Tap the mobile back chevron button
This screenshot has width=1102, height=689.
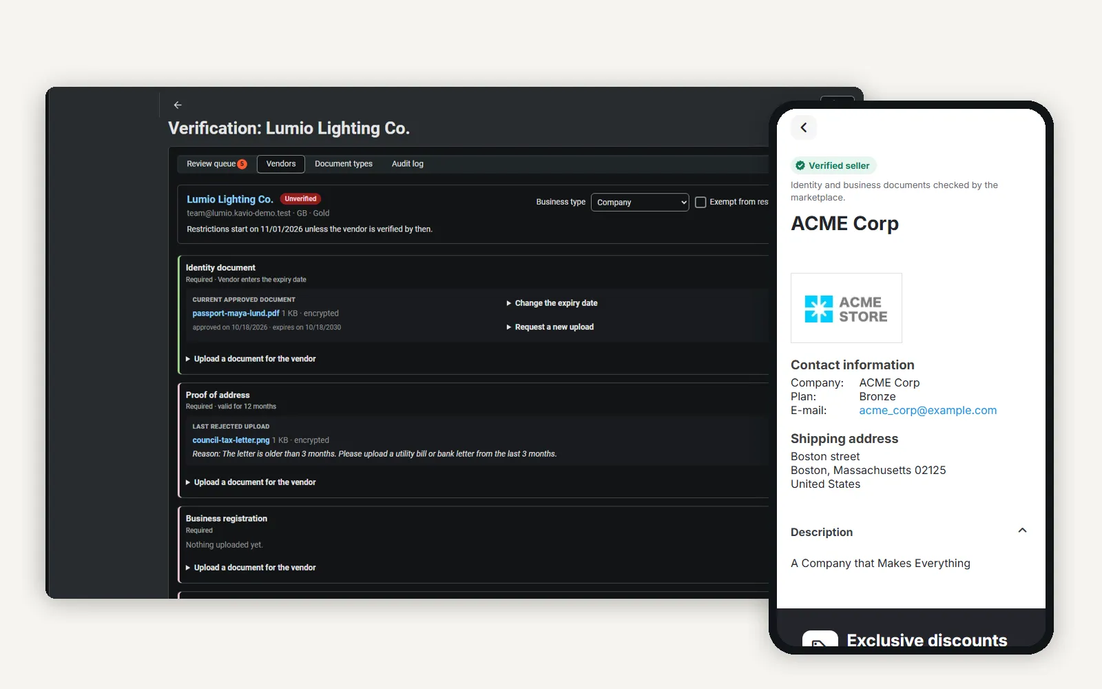[x=804, y=127]
